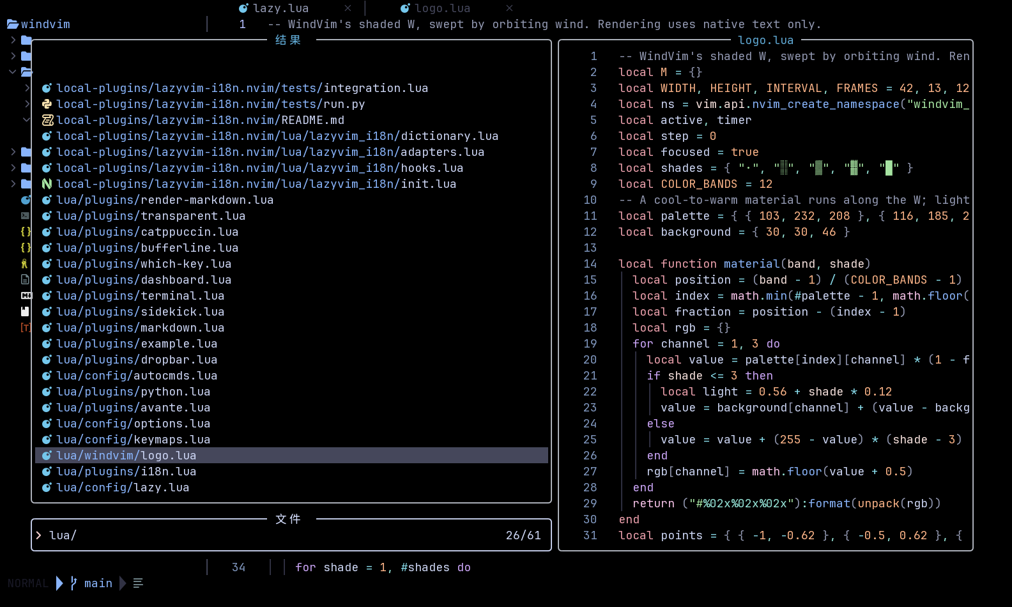Click the Lua icon on the logo.lua tab
This screenshot has height=607, width=1012.
405,8
